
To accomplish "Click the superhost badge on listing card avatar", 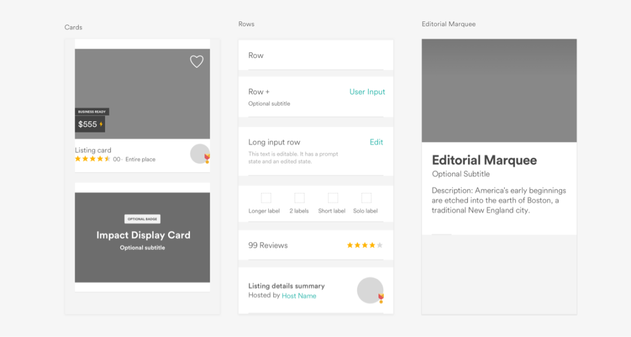I will (207, 158).
